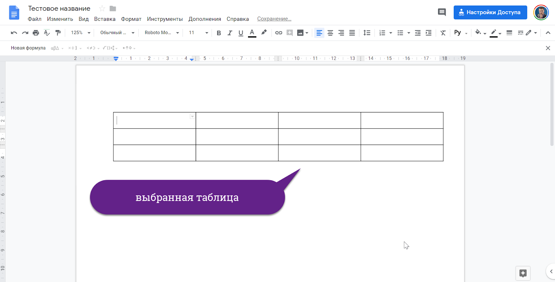Open the Формат menu
This screenshot has height=282, width=555.
(131, 19)
